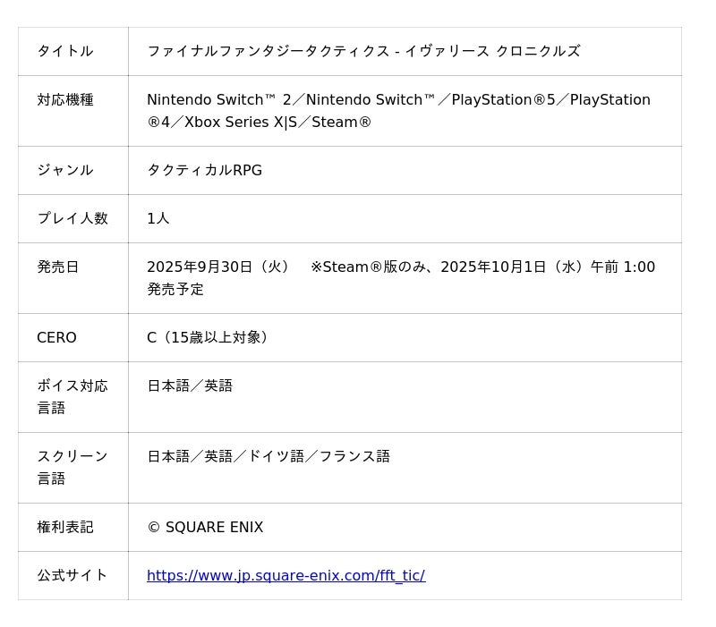Click the 公式サイト row label

72,575
